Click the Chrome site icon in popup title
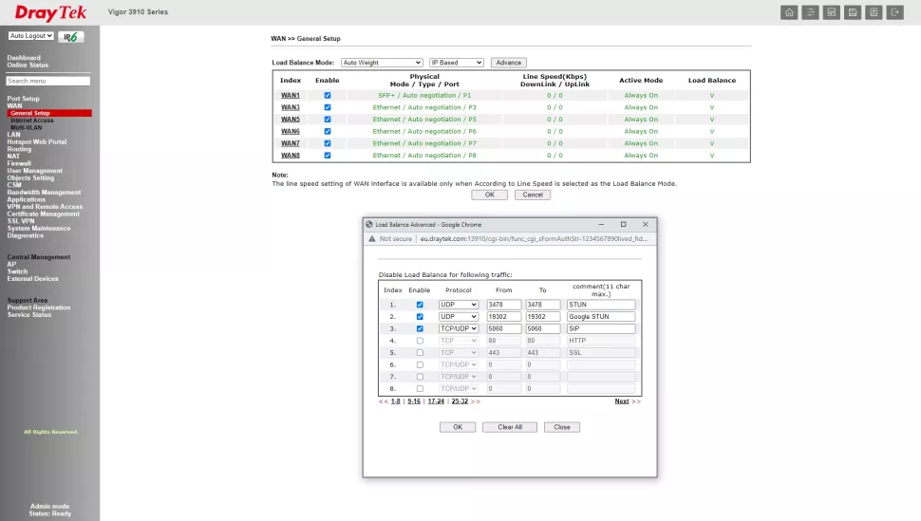Screen dimensions: 921x521 pos(369,224)
